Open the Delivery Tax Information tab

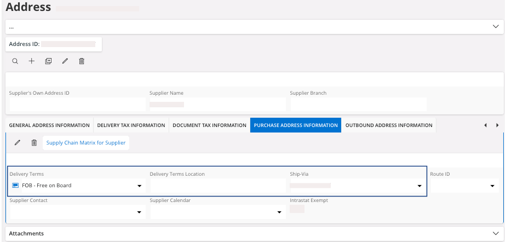pos(131,125)
